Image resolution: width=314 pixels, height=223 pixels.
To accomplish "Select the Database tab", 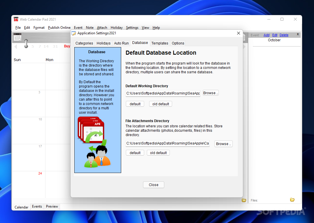I will (x=140, y=43).
